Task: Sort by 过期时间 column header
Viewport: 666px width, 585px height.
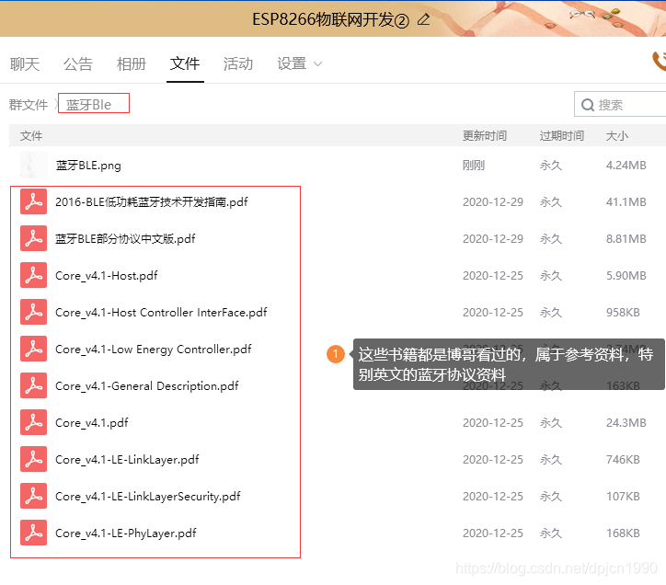Action: click(x=561, y=136)
